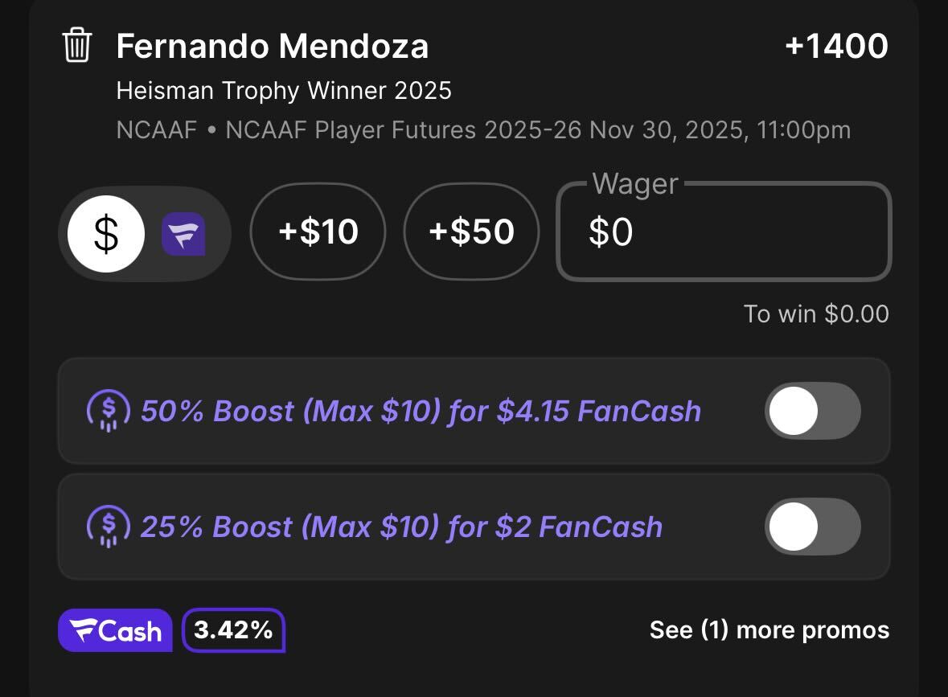Tap the 50% Boost for $4.15 FanCash text
Viewport: 948px width, 697px height.
pyautogui.click(x=421, y=411)
